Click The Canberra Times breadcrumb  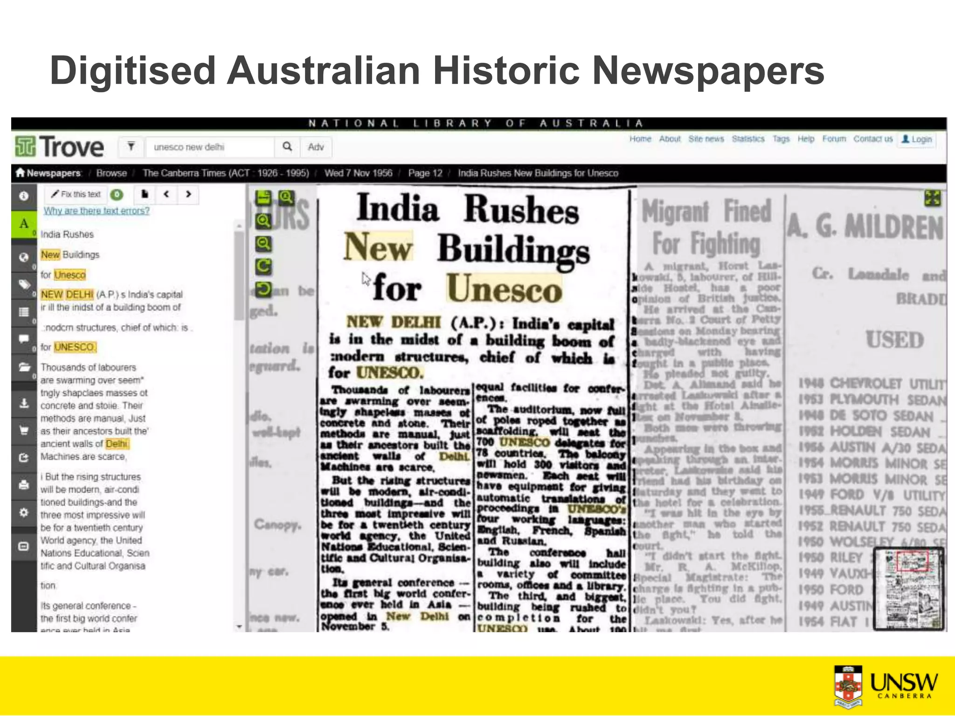(x=226, y=173)
